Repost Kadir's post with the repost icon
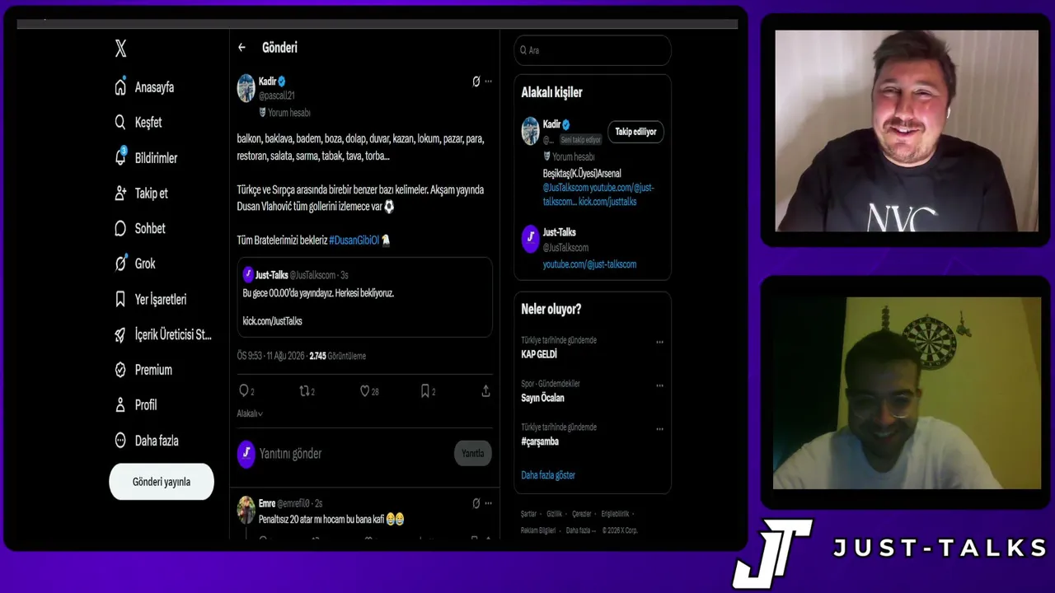Image resolution: width=1055 pixels, height=593 pixels. 304,391
